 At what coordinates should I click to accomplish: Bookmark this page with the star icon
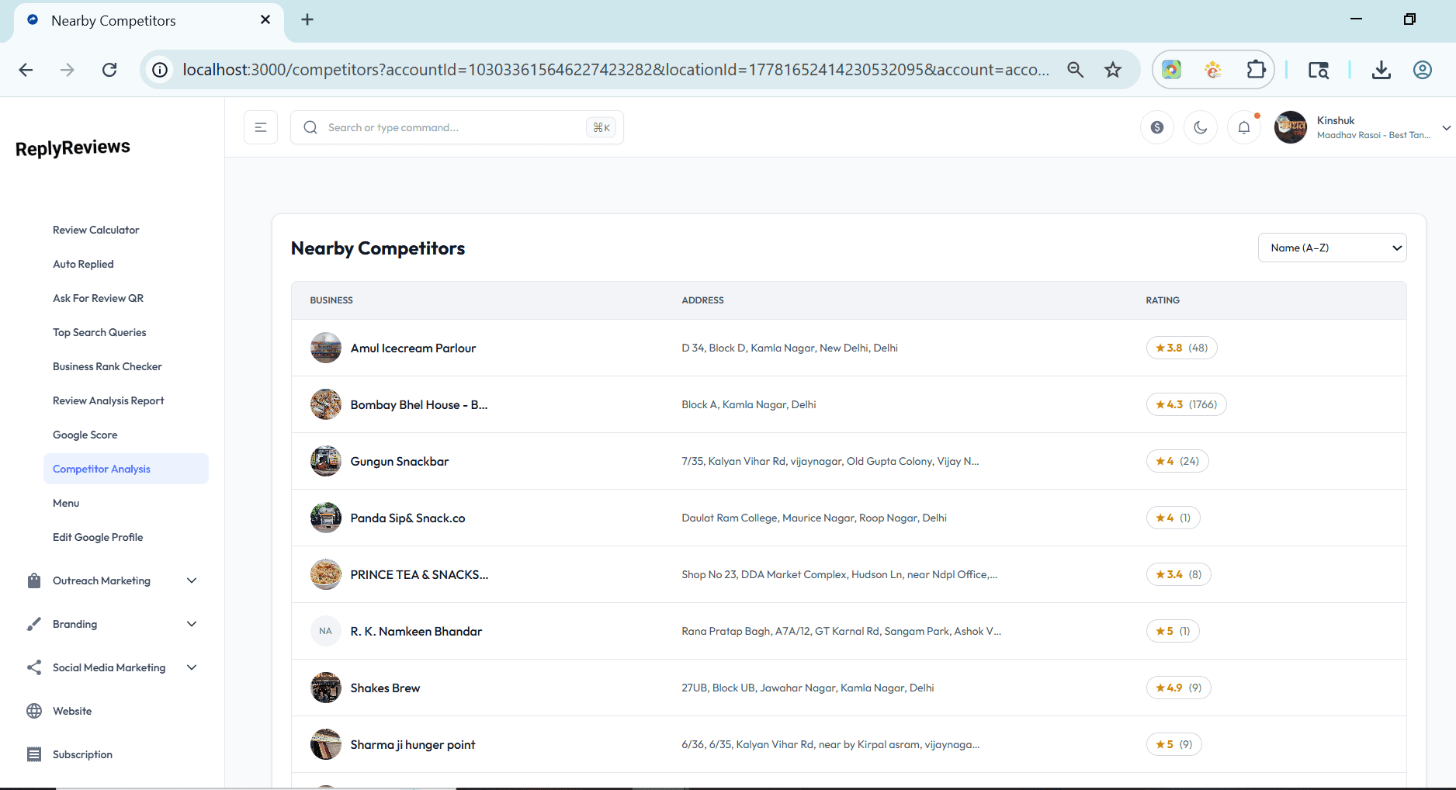[x=1113, y=70]
